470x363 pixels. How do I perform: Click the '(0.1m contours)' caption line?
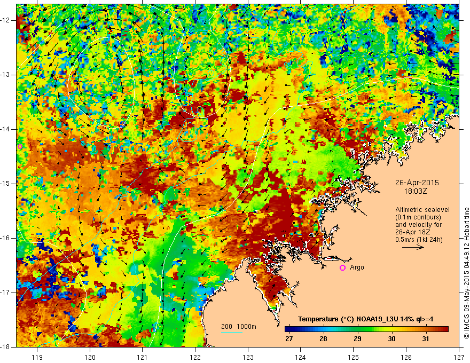[x=418, y=217]
